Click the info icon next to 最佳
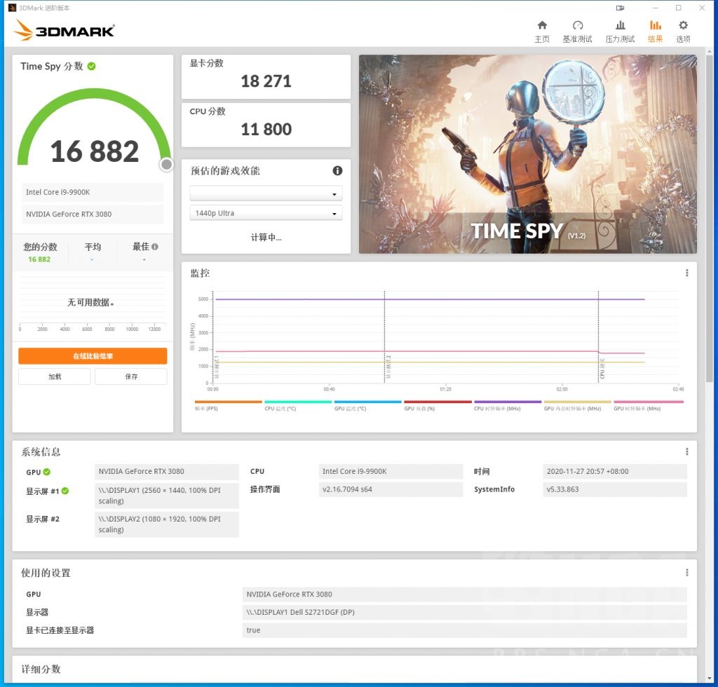The height and width of the screenshot is (687, 718). [155, 247]
